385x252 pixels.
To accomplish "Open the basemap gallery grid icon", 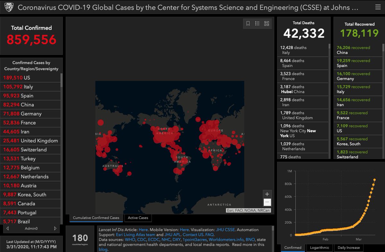I will (x=267, y=23).
